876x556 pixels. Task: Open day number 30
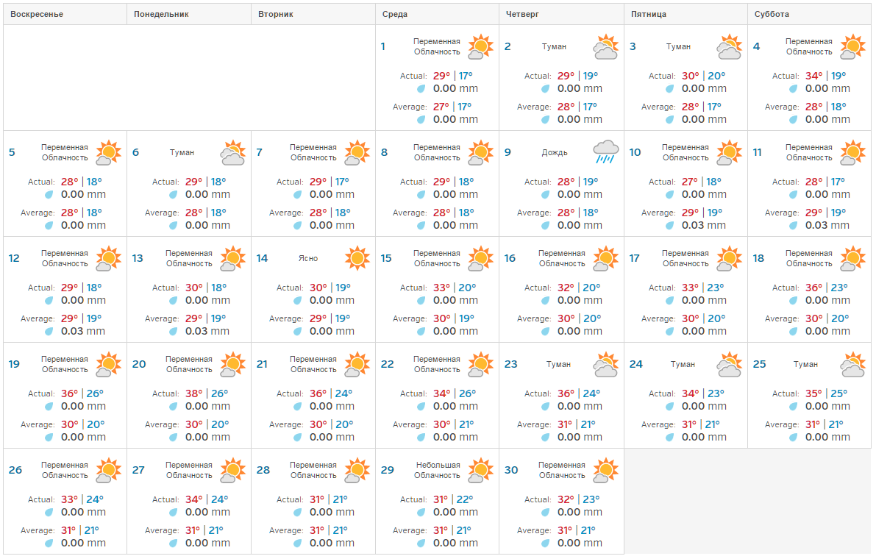(510, 470)
